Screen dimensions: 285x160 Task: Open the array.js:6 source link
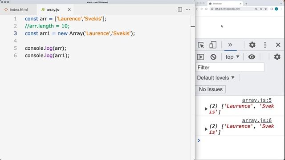256,120
